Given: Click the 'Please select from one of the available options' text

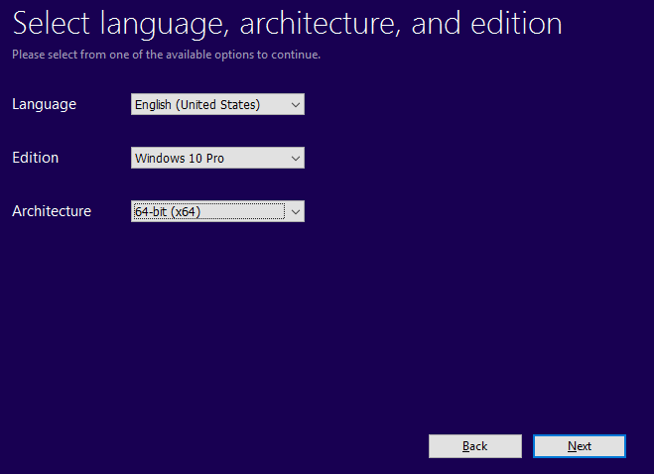Looking at the screenshot, I should tap(167, 55).
